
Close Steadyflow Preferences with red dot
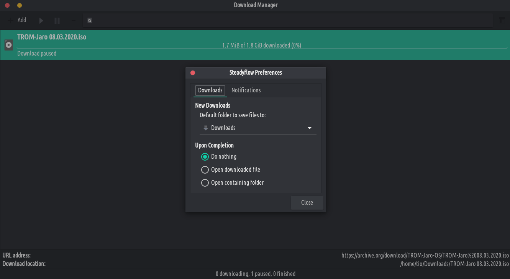point(193,73)
